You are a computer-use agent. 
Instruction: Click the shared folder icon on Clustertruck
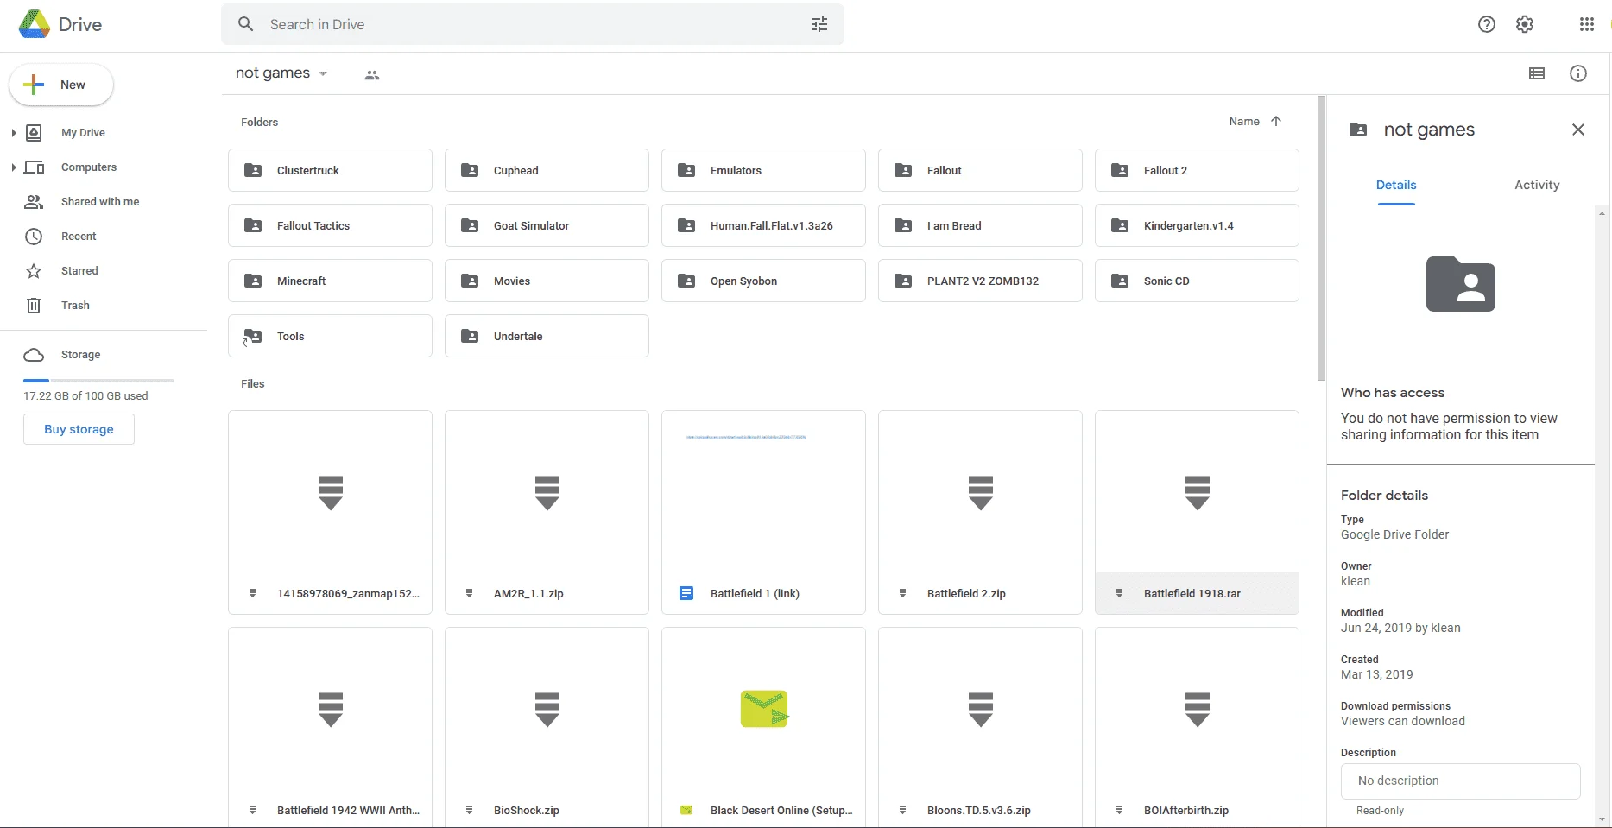[x=253, y=170]
